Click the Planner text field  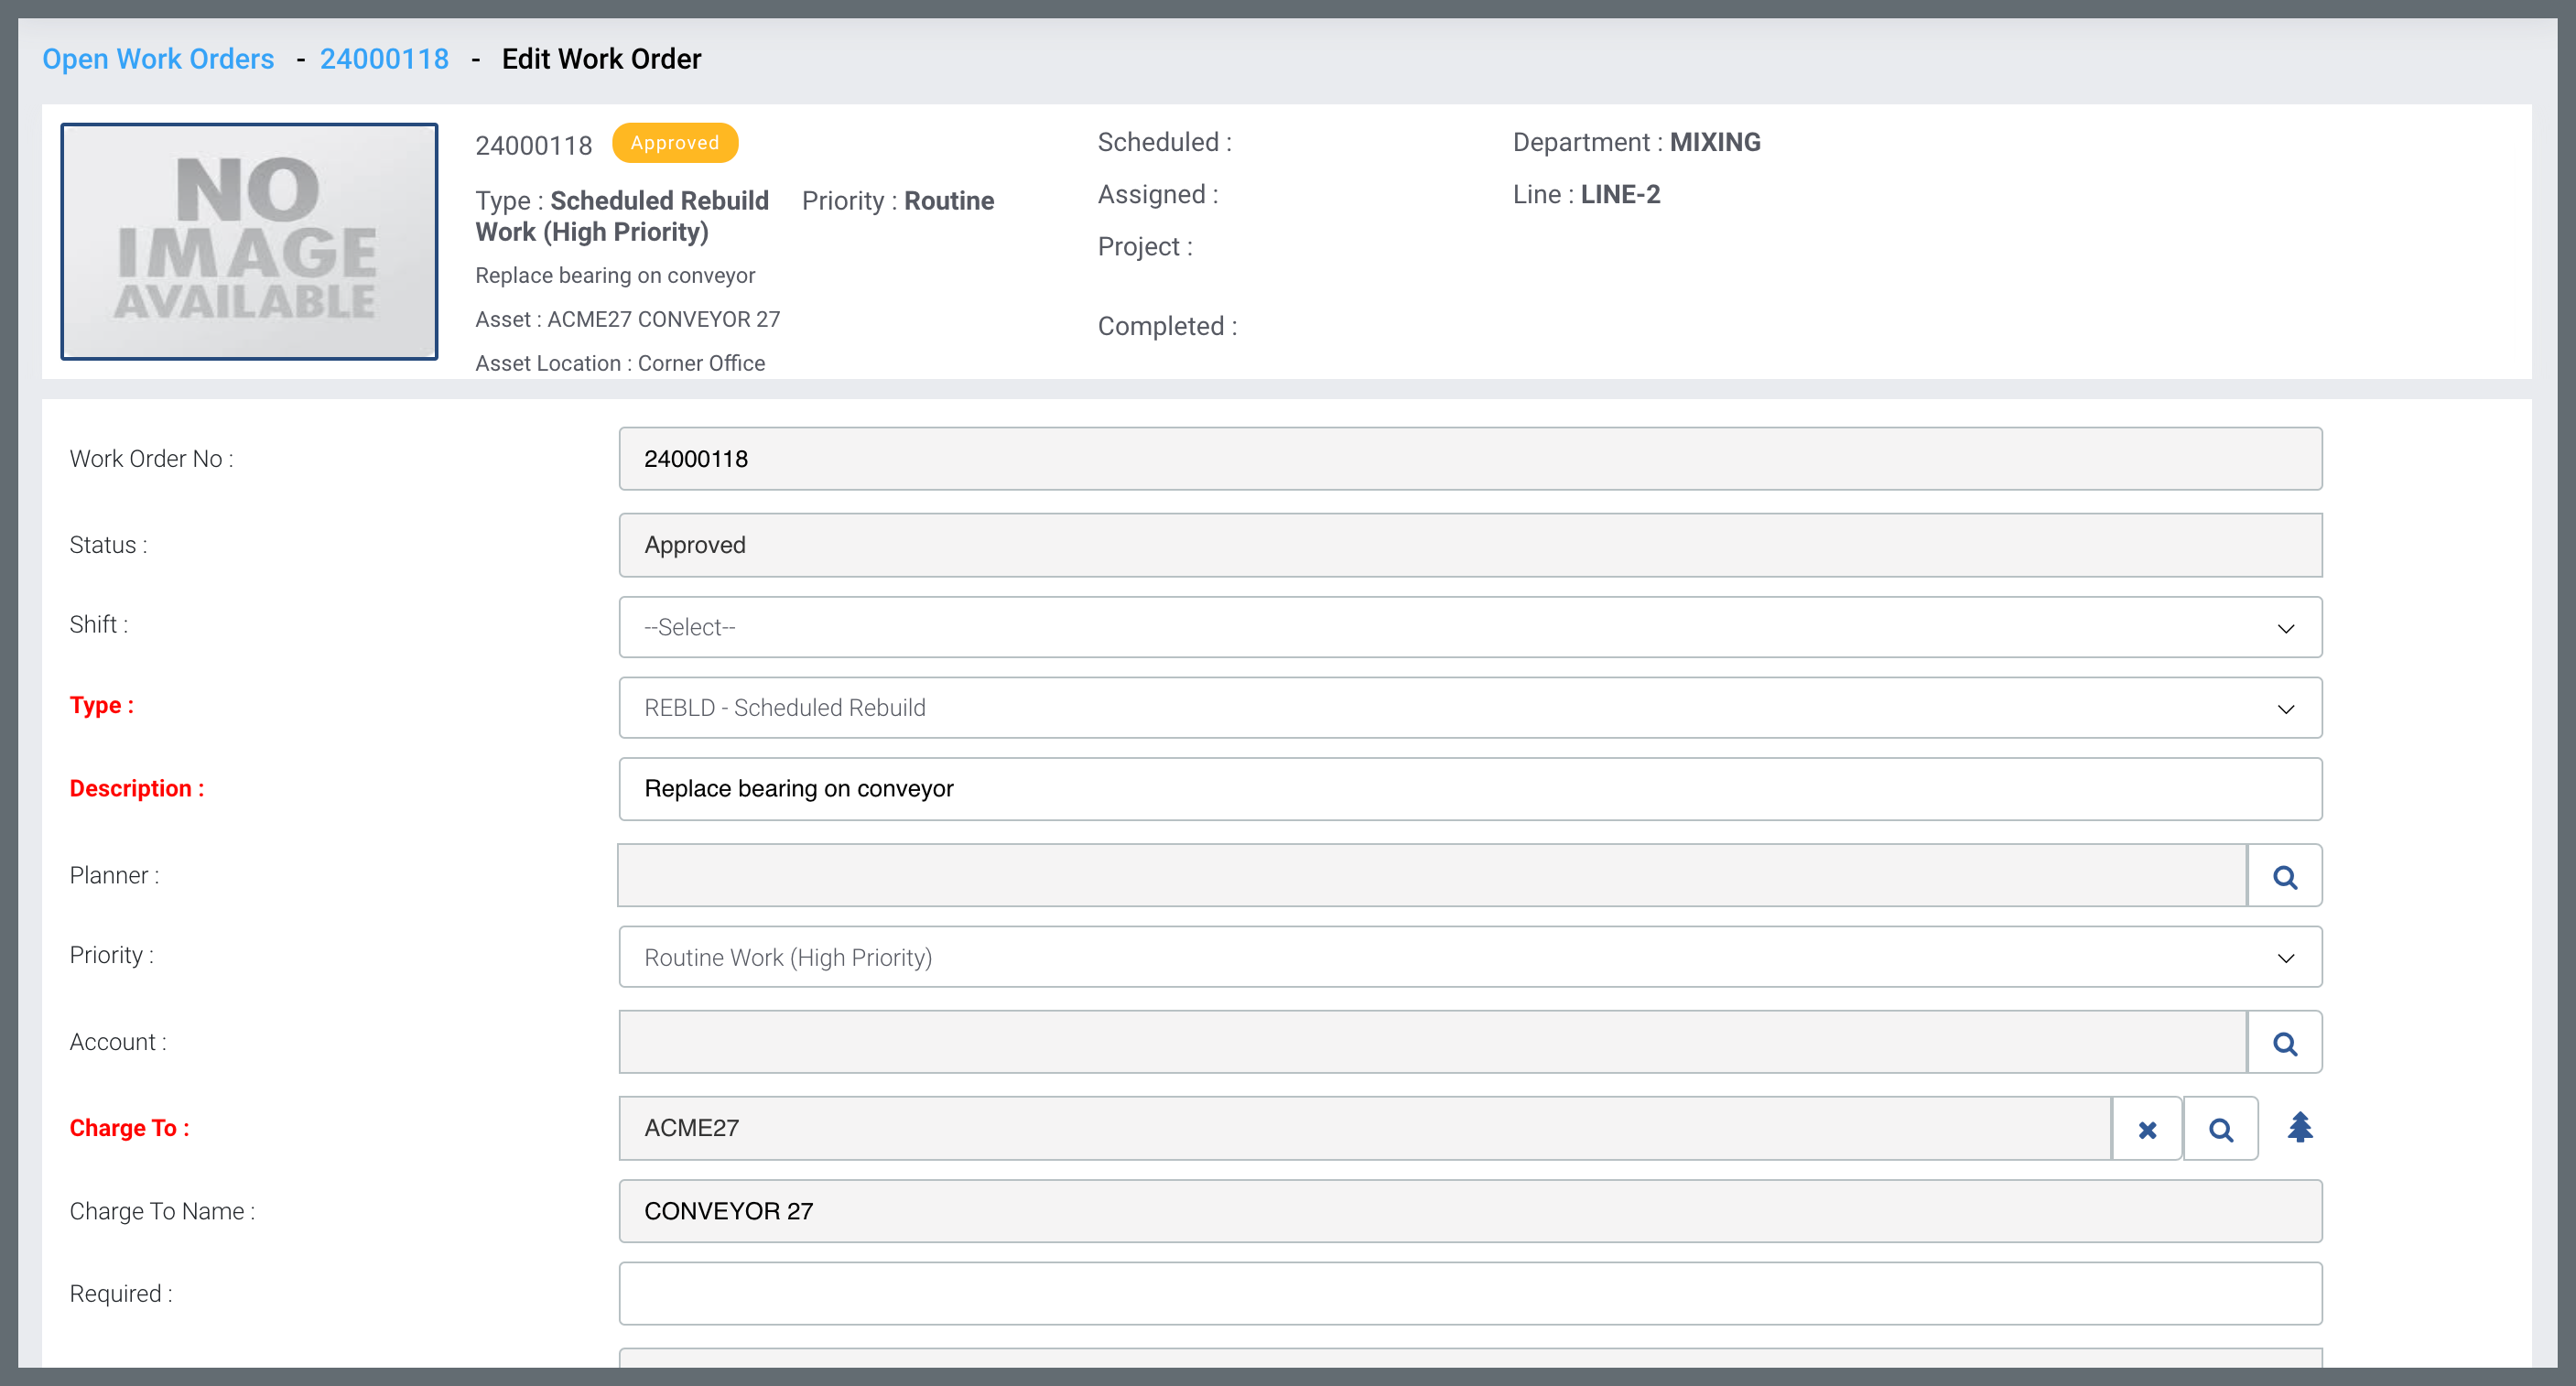pyautogui.click(x=1431, y=876)
